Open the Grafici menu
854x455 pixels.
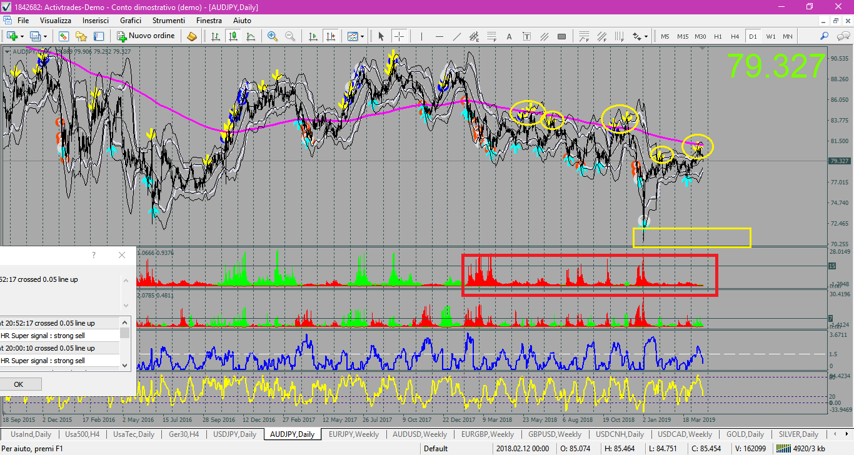(131, 21)
